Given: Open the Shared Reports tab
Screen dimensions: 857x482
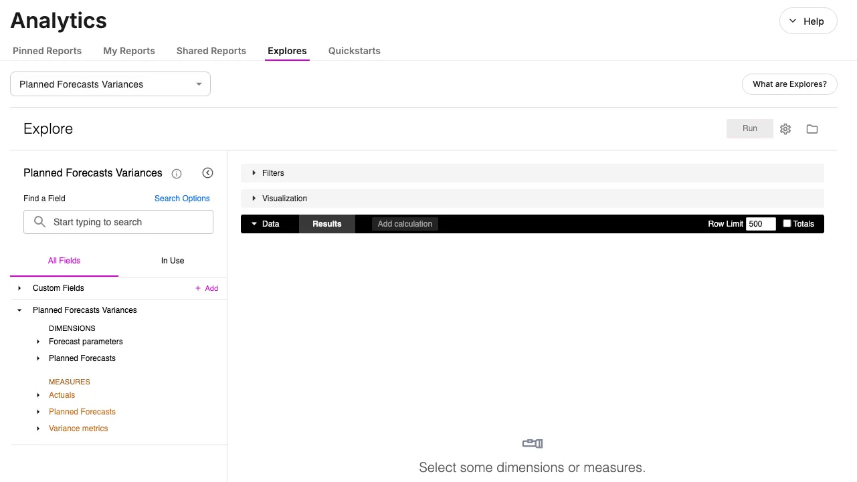Looking at the screenshot, I should click(x=211, y=51).
